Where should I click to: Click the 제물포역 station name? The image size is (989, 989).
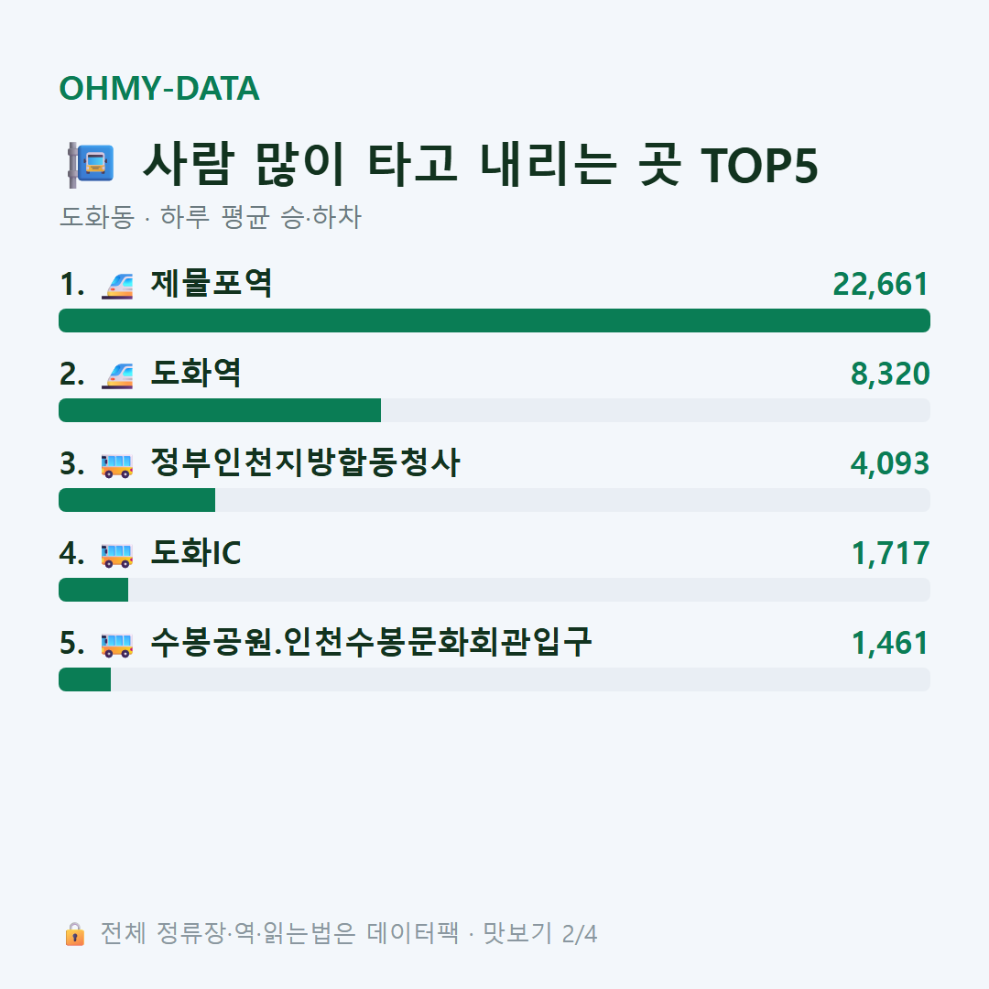coord(212,284)
